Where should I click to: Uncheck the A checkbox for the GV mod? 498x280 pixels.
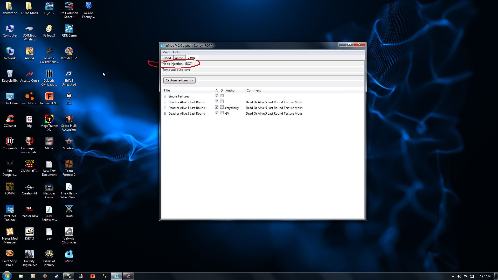[217, 113]
